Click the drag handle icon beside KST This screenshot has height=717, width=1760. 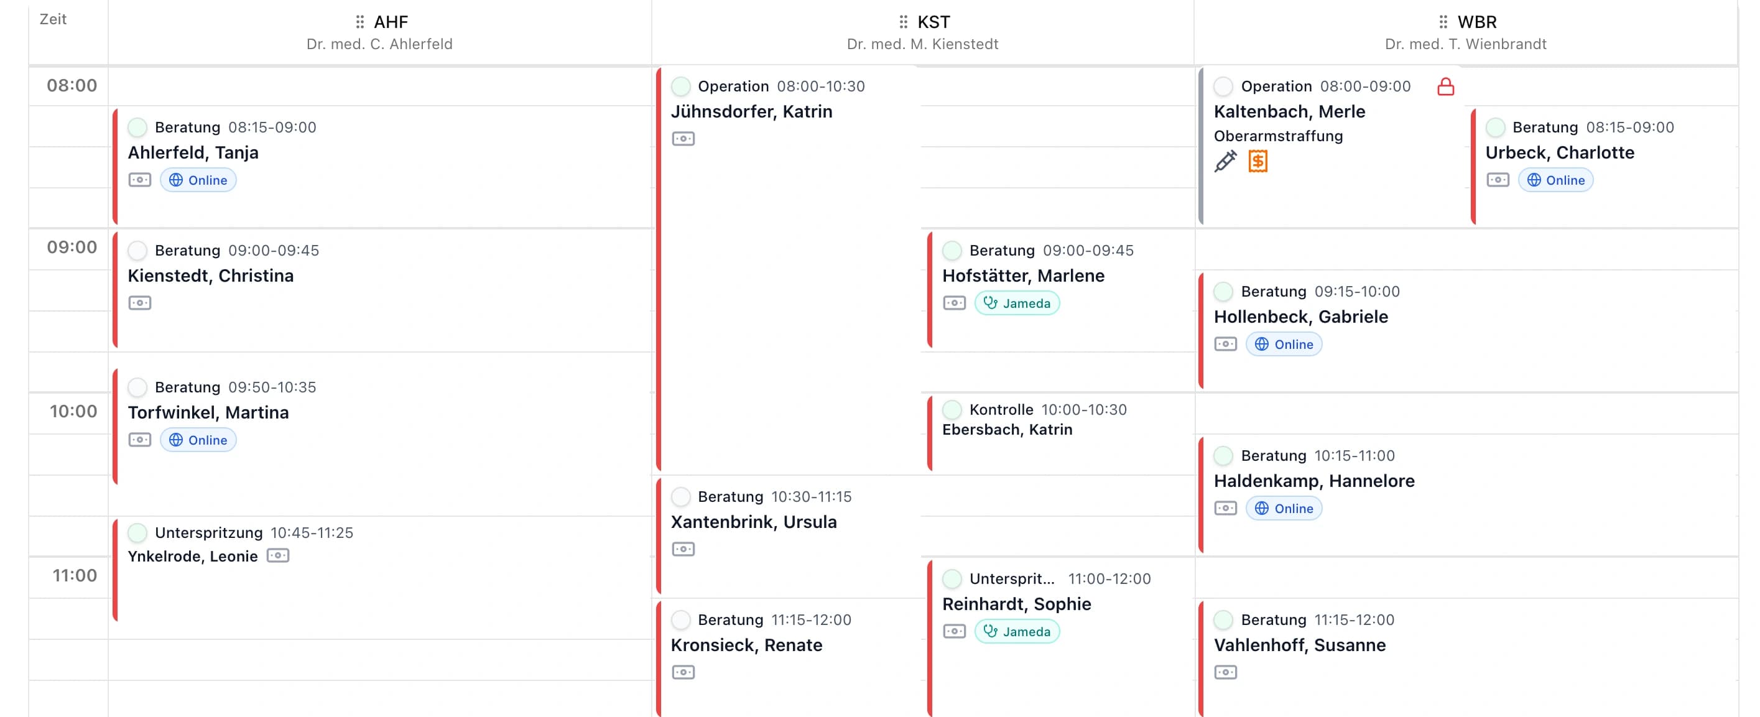point(903,22)
